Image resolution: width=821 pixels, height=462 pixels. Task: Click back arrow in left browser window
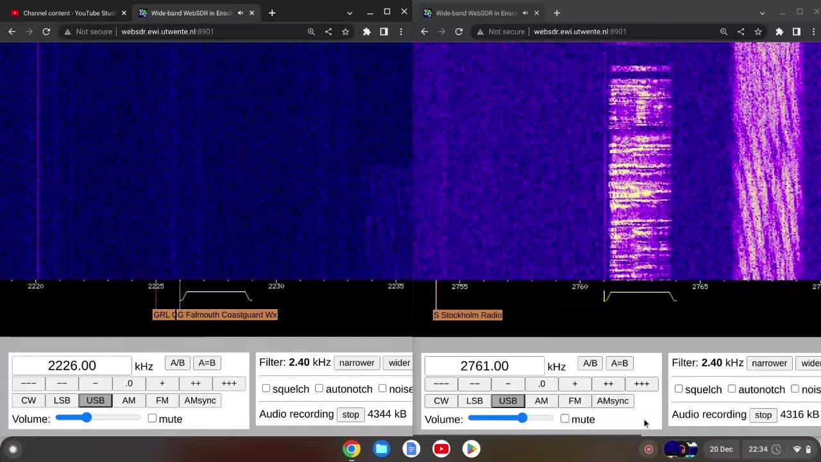(x=12, y=31)
